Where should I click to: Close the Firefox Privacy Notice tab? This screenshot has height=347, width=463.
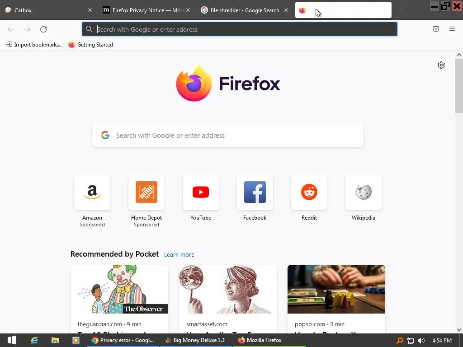tap(188, 10)
